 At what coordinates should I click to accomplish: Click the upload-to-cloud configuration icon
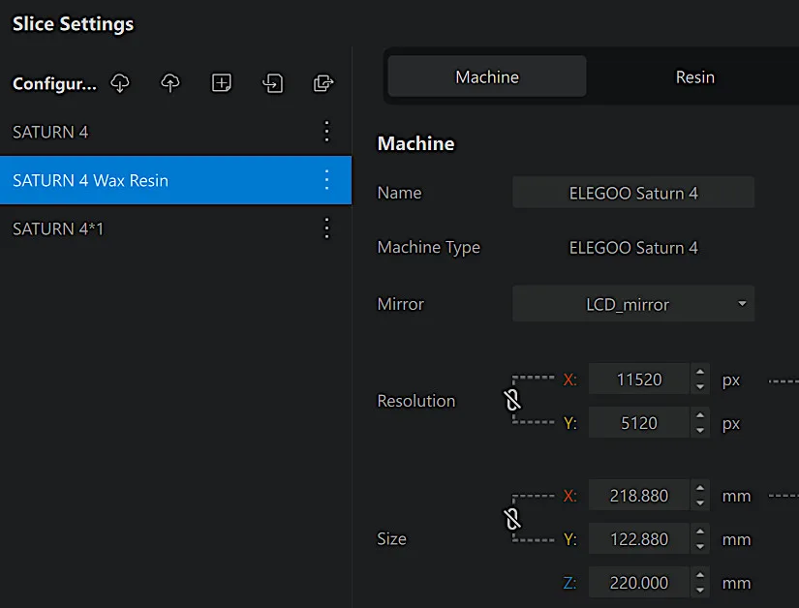click(170, 83)
